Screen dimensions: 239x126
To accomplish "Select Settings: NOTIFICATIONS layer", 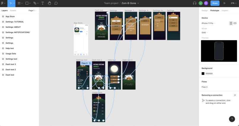I will point(17,32).
